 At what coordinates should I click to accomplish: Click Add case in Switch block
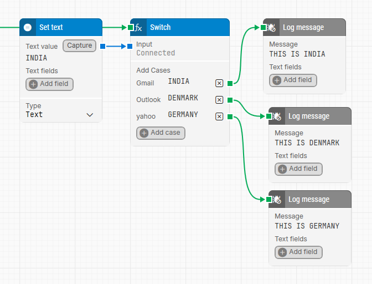[161, 133]
